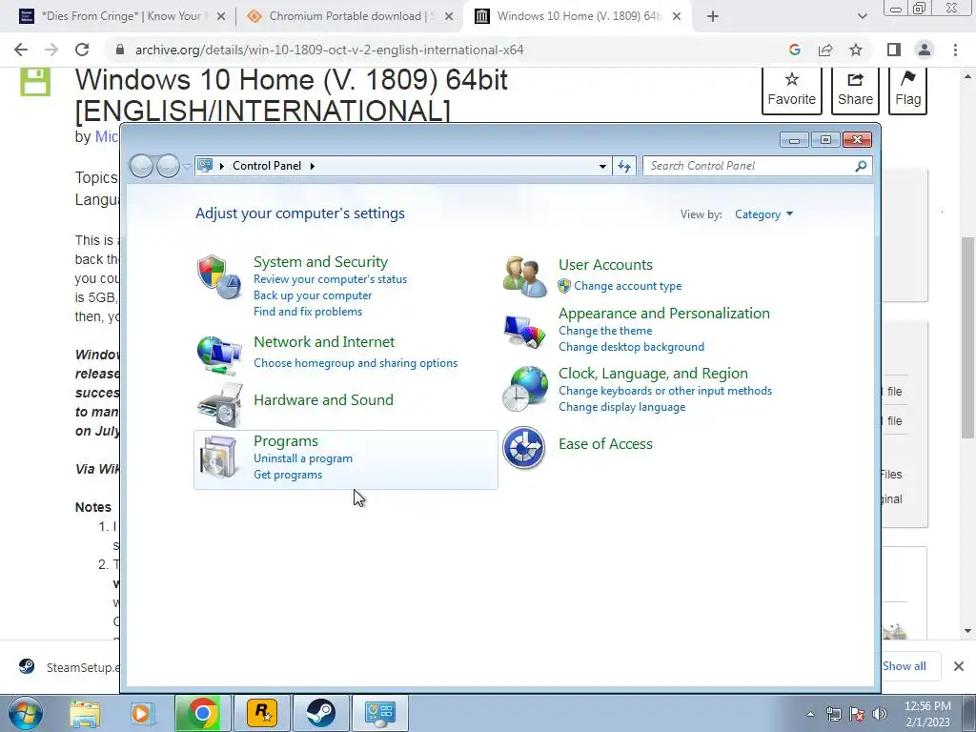Select the Windows 10 Home tab
This screenshot has height=732, width=976.
click(579, 16)
